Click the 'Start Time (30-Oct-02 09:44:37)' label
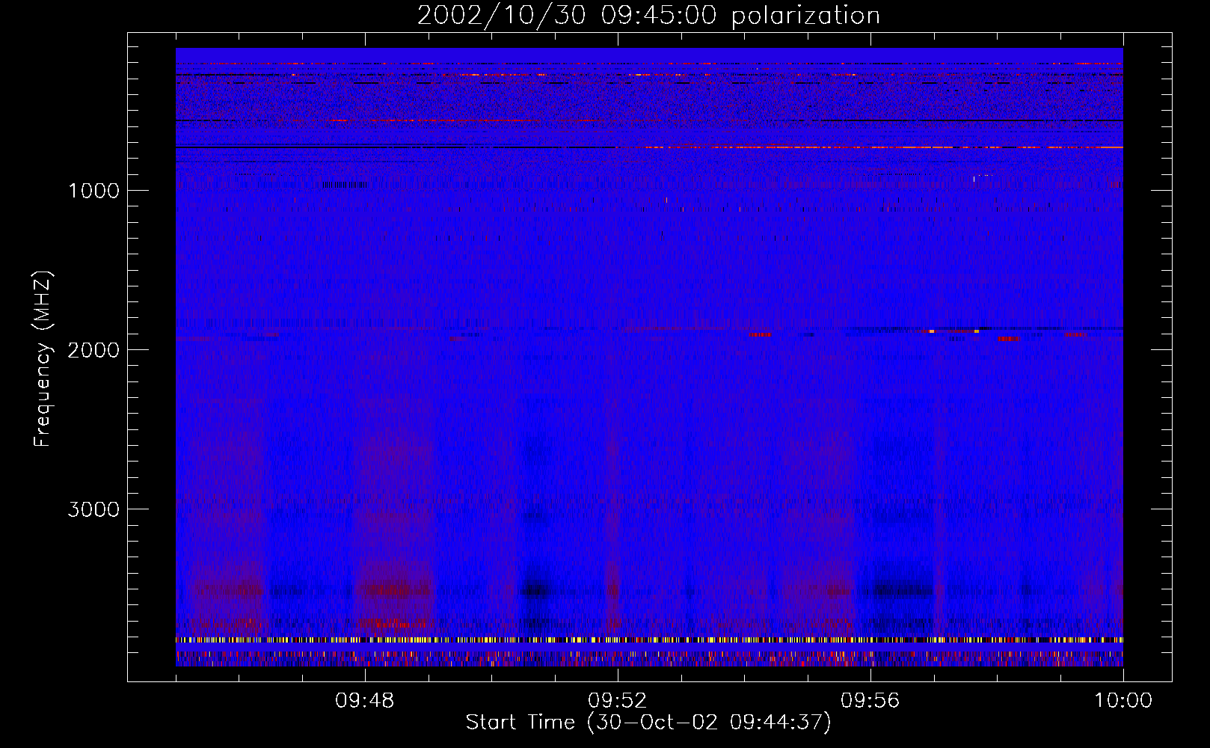This screenshot has height=748, width=1210. pyautogui.click(x=648, y=723)
